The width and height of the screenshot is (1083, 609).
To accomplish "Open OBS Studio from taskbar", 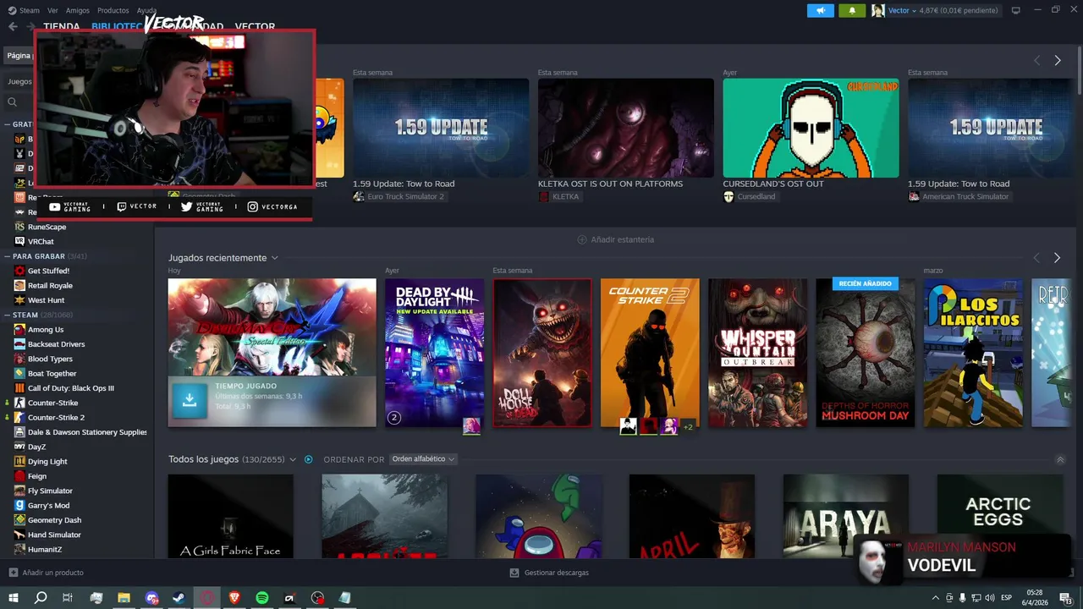I will (x=317, y=598).
